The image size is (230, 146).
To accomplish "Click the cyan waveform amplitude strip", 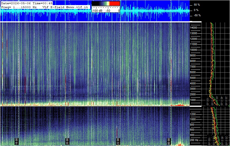I will (x=95, y=11).
